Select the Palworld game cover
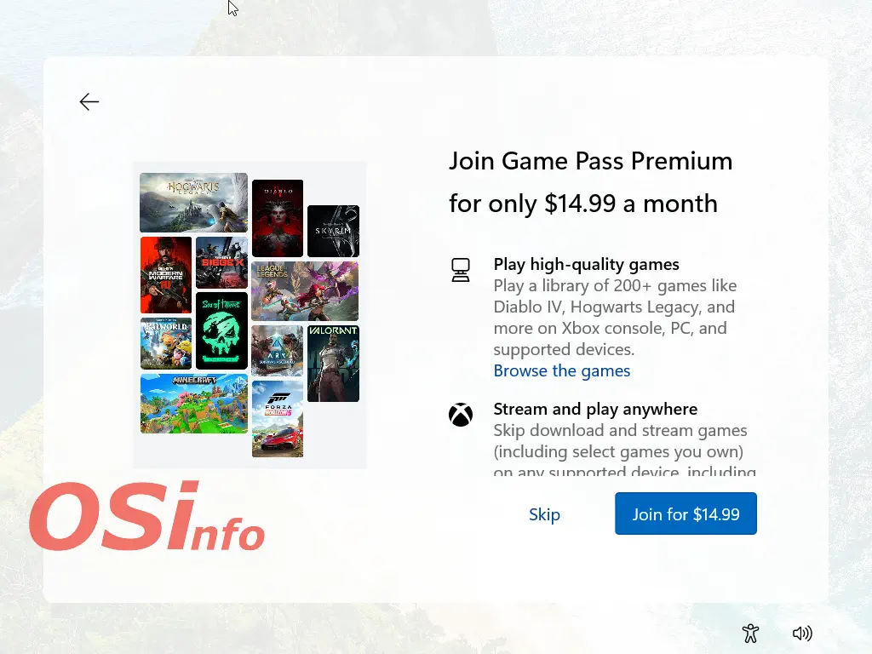This screenshot has width=872, height=654. 165,343
